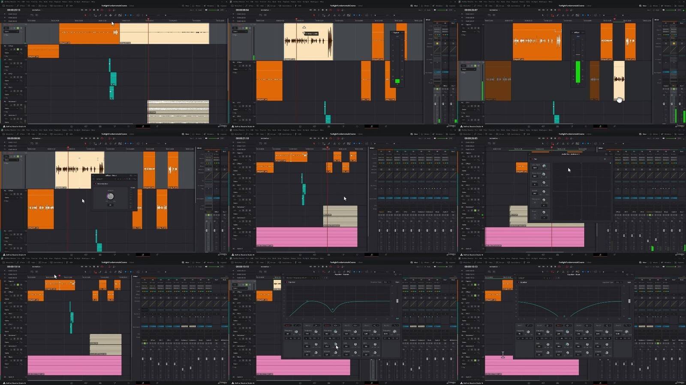Toggle the Noise Reduction enable dot in the dialog

pyautogui.click(x=95, y=184)
